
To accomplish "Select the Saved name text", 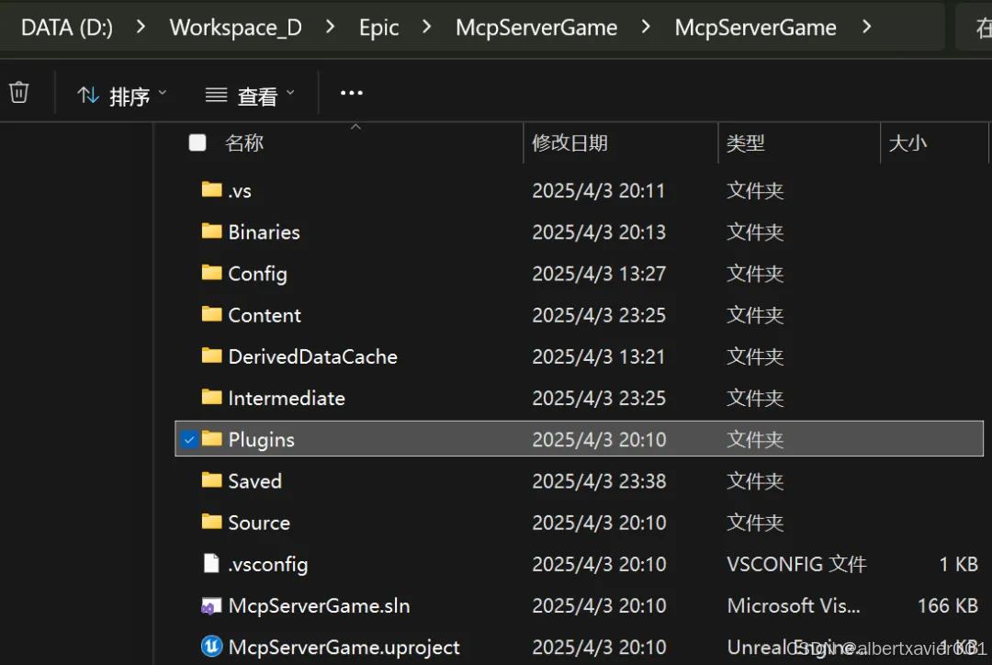I will [x=255, y=481].
